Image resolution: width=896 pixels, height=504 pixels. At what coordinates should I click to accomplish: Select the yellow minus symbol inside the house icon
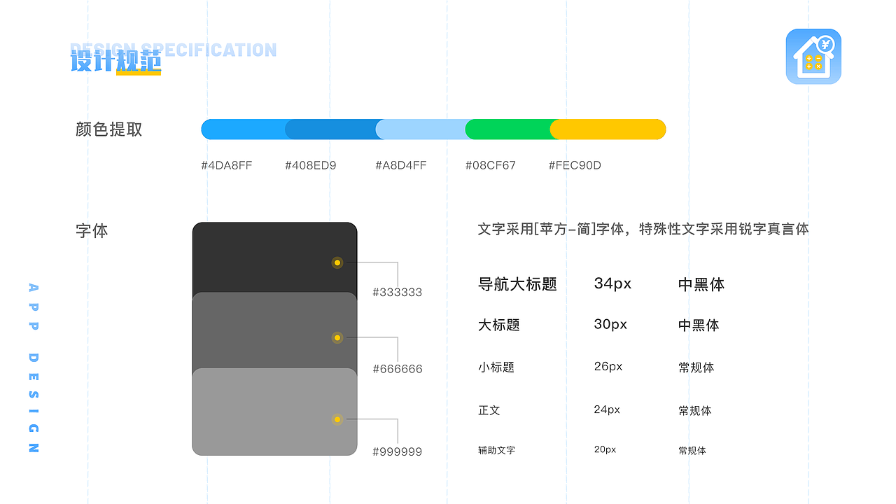818,58
